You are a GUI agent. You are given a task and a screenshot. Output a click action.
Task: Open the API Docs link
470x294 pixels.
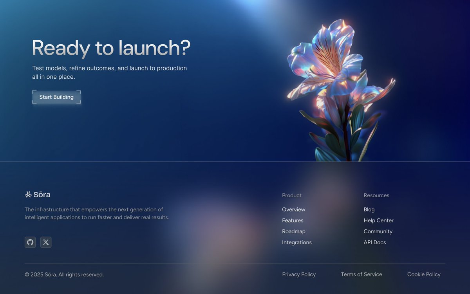pyautogui.click(x=375, y=242)
